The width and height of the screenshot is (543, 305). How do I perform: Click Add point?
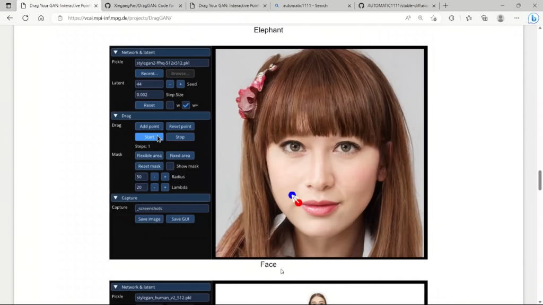149,126
